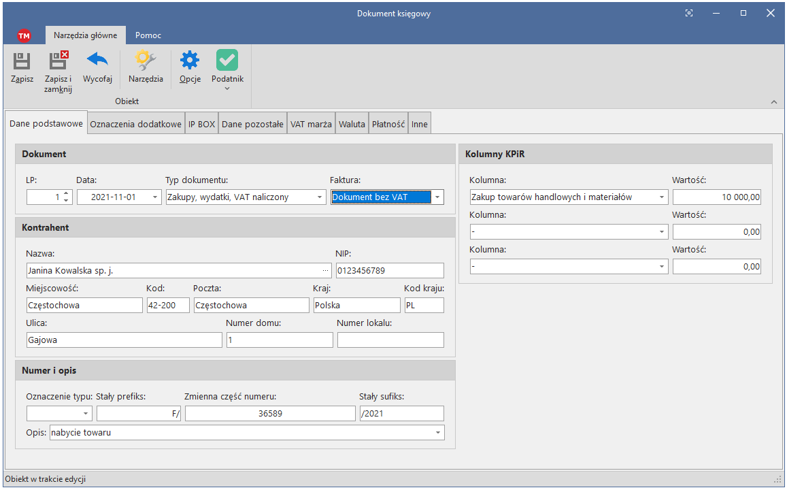Expand the Oznaczenie typu dropdown
The image size is (787, 490).
86,413
